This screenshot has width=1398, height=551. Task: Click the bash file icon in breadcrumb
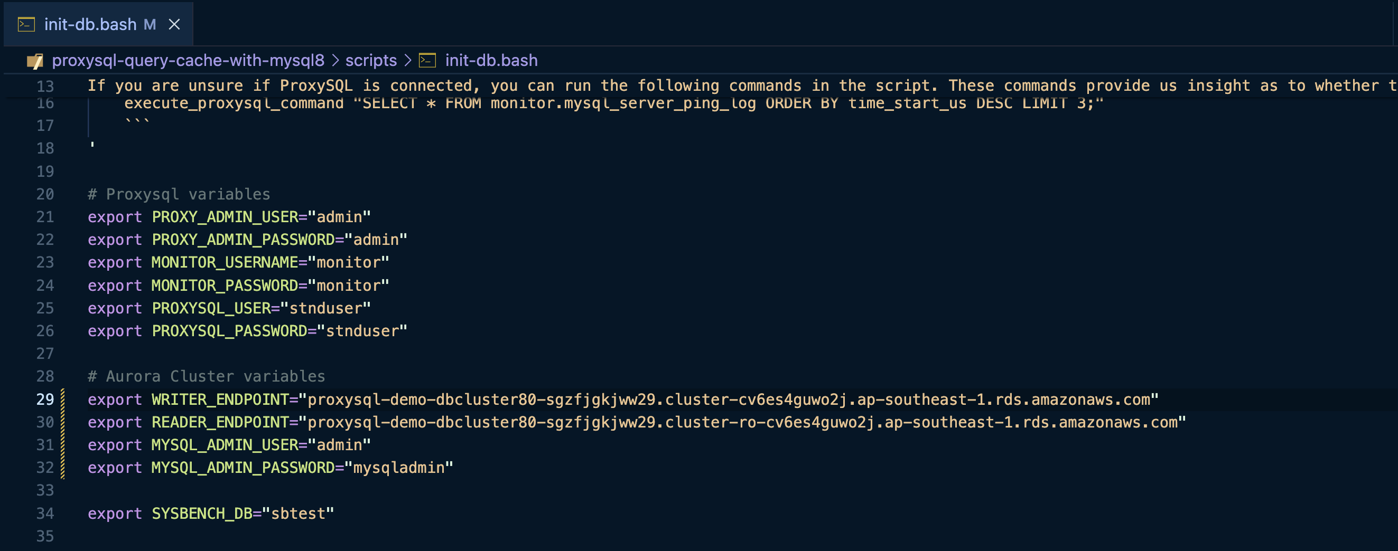[x=427, y=60]
